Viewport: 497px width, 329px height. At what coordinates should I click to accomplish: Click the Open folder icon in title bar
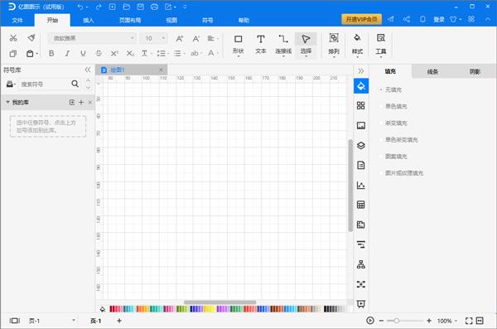(127, 7)
